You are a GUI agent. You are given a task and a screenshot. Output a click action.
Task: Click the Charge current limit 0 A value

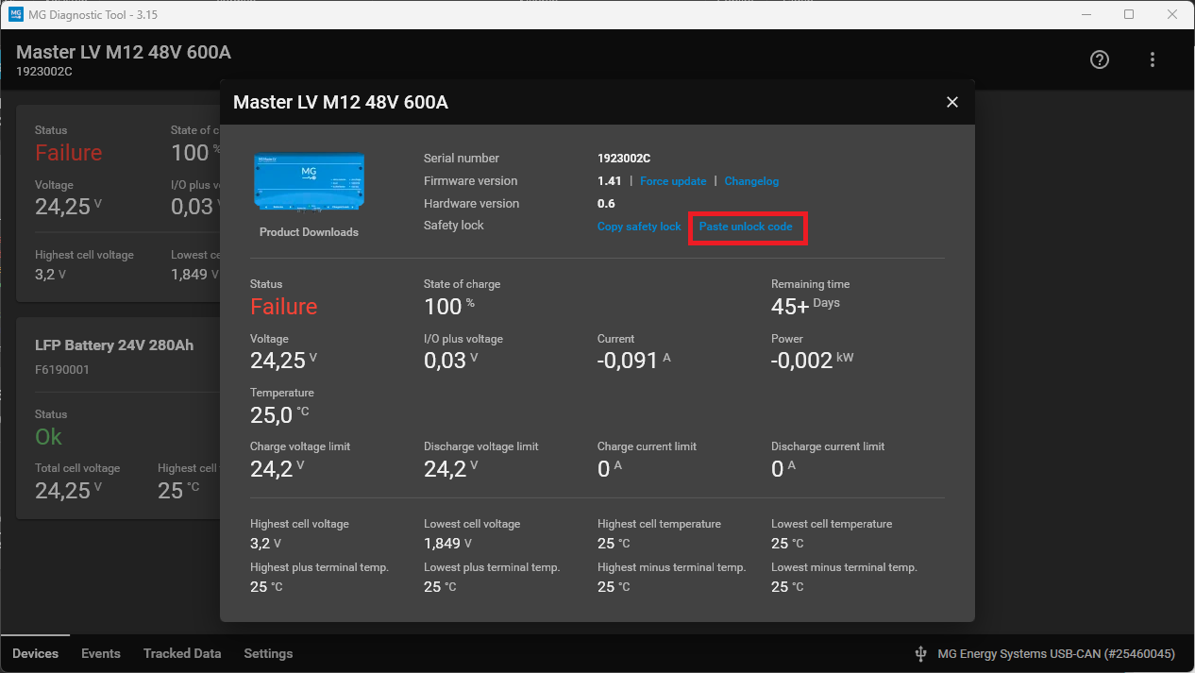pyautogui.click(x=610, y=468)
